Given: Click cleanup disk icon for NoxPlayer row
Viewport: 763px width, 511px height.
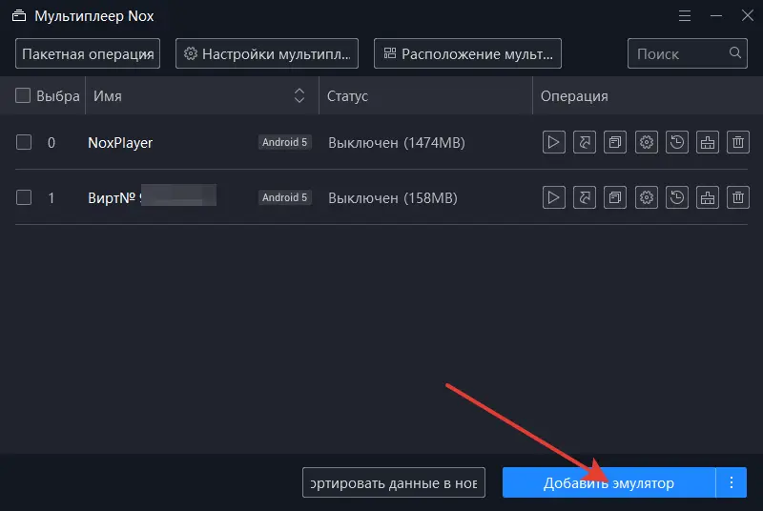Looking at the screenshot, I should coord(708,142).
